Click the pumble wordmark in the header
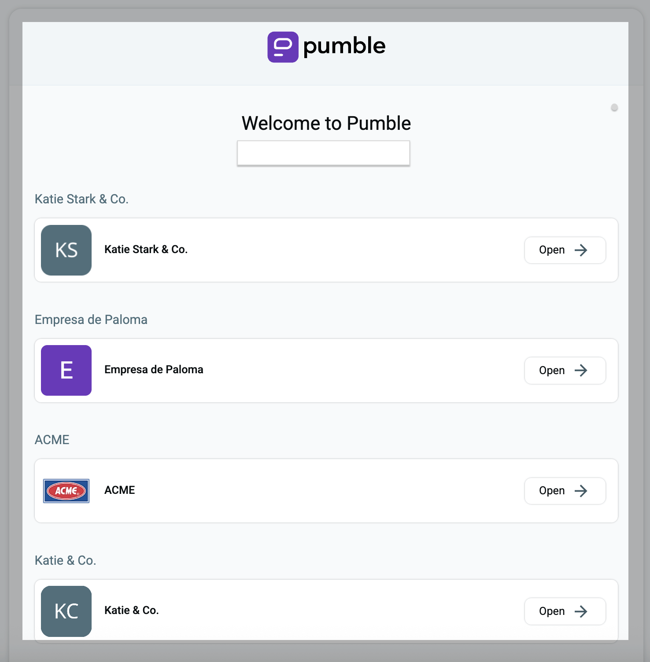650x662 pixels. pyautogui.click(x=344, y=45)
